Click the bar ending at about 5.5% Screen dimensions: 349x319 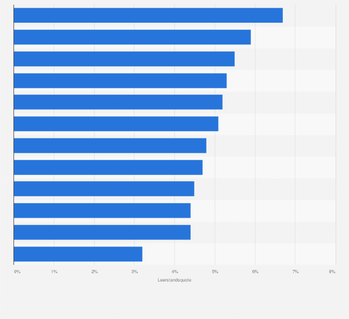pyautogui.click(x=124, y=59)
